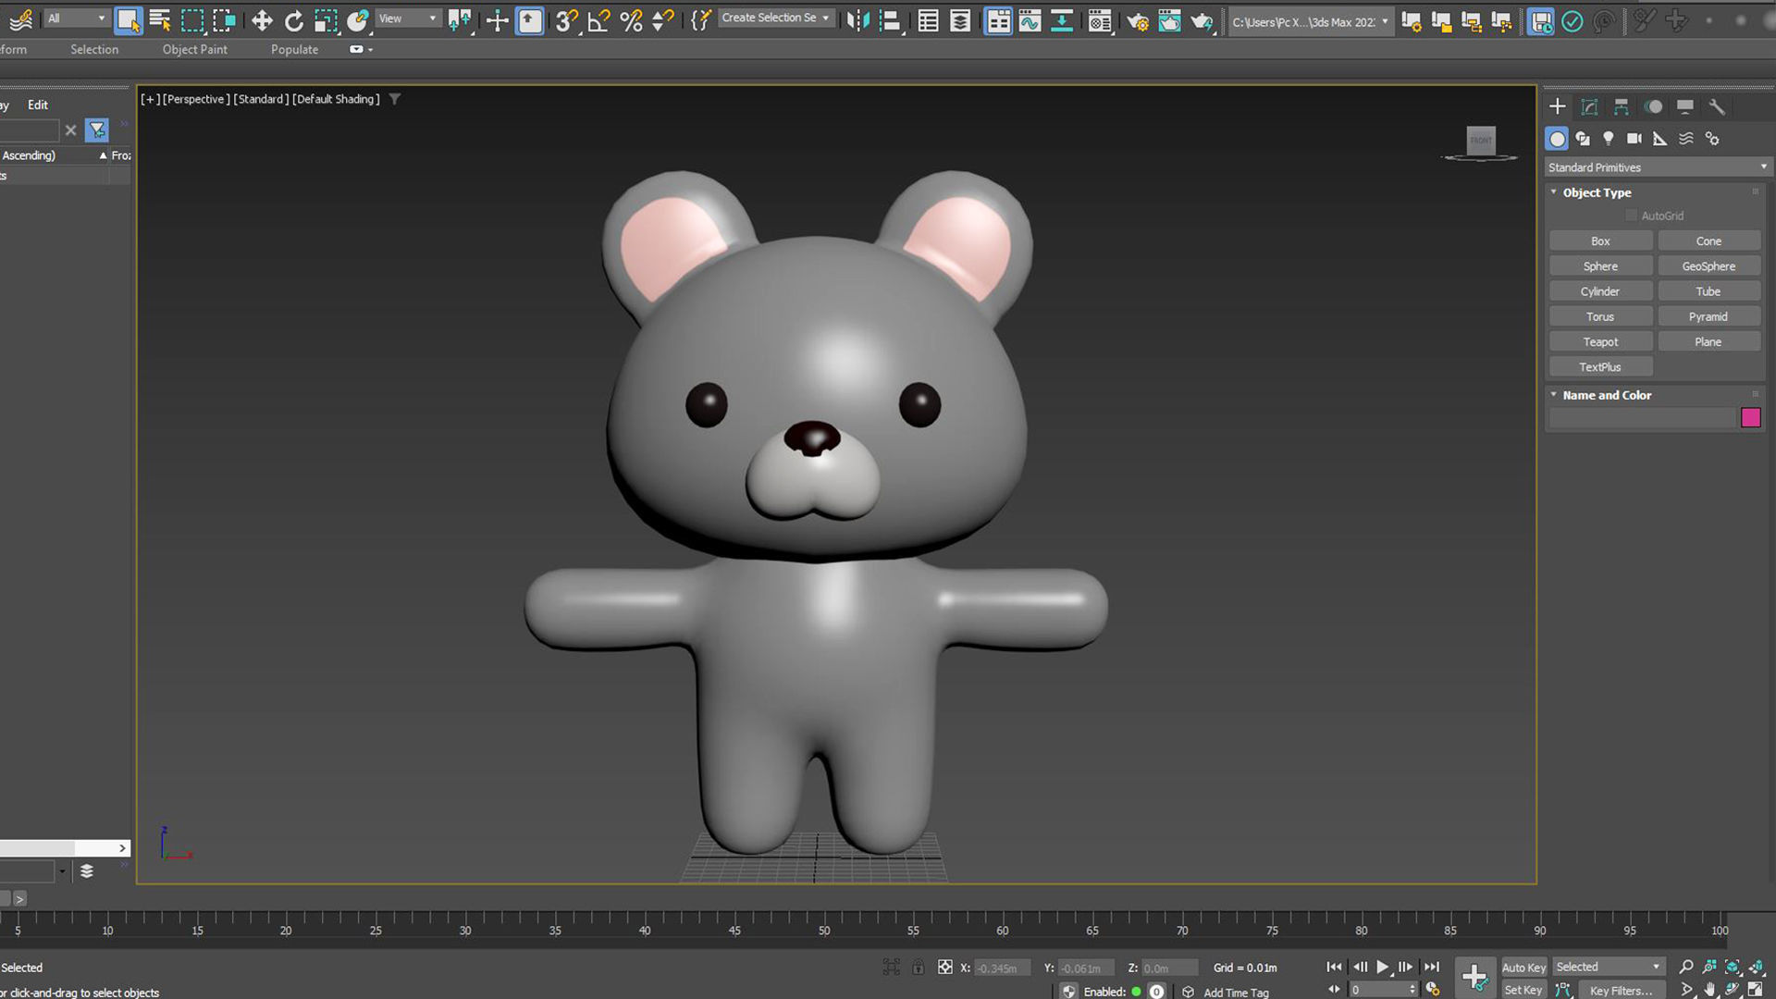The width and height of the screenshot is (1776, 999).
Task: Click the Teapot primitive button
Action: click(1600, 342)
